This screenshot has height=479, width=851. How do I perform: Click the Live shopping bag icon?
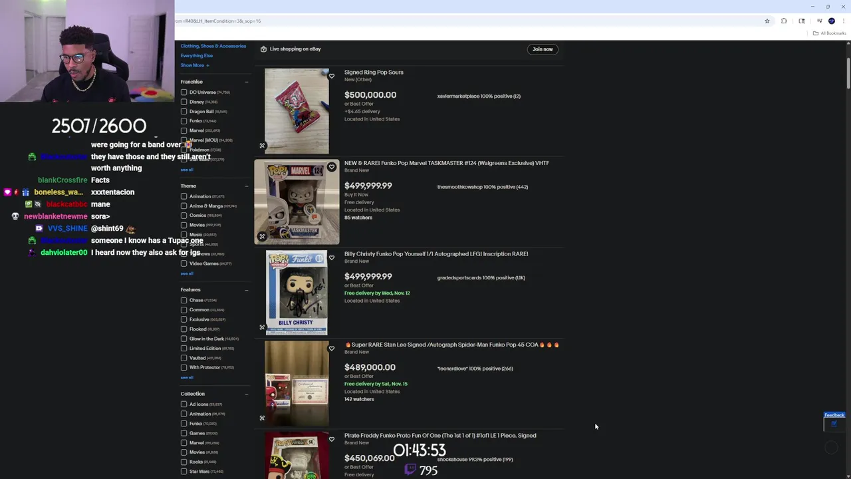coord(263,49)
